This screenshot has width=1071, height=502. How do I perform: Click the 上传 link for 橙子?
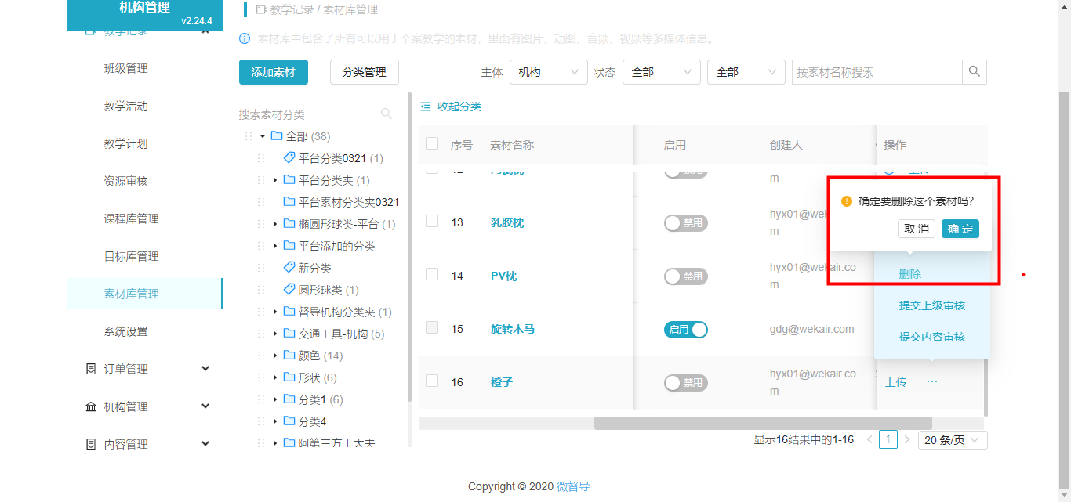coord(896,382)
